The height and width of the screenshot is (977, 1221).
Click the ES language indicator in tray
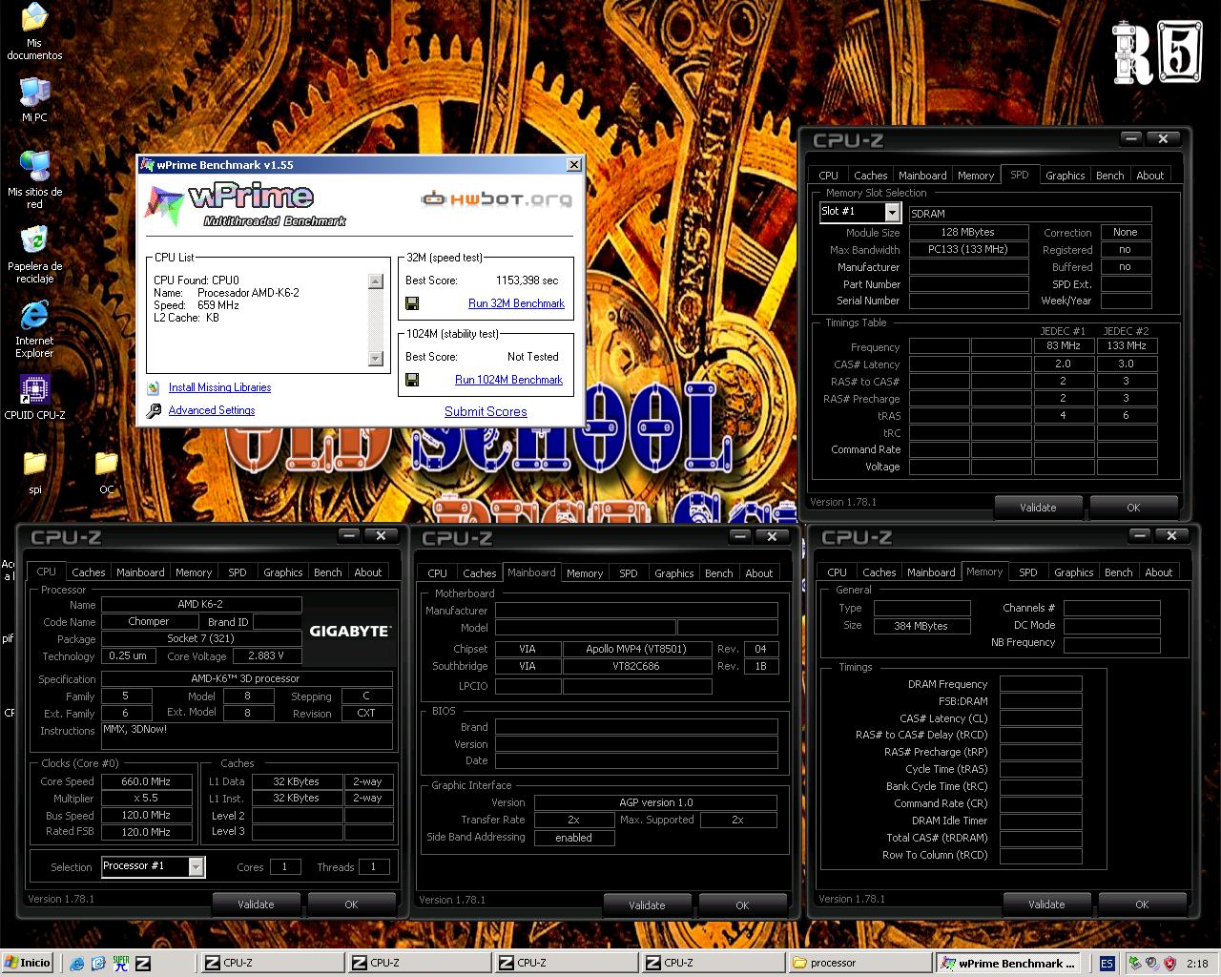click(x=1107, y=964)
